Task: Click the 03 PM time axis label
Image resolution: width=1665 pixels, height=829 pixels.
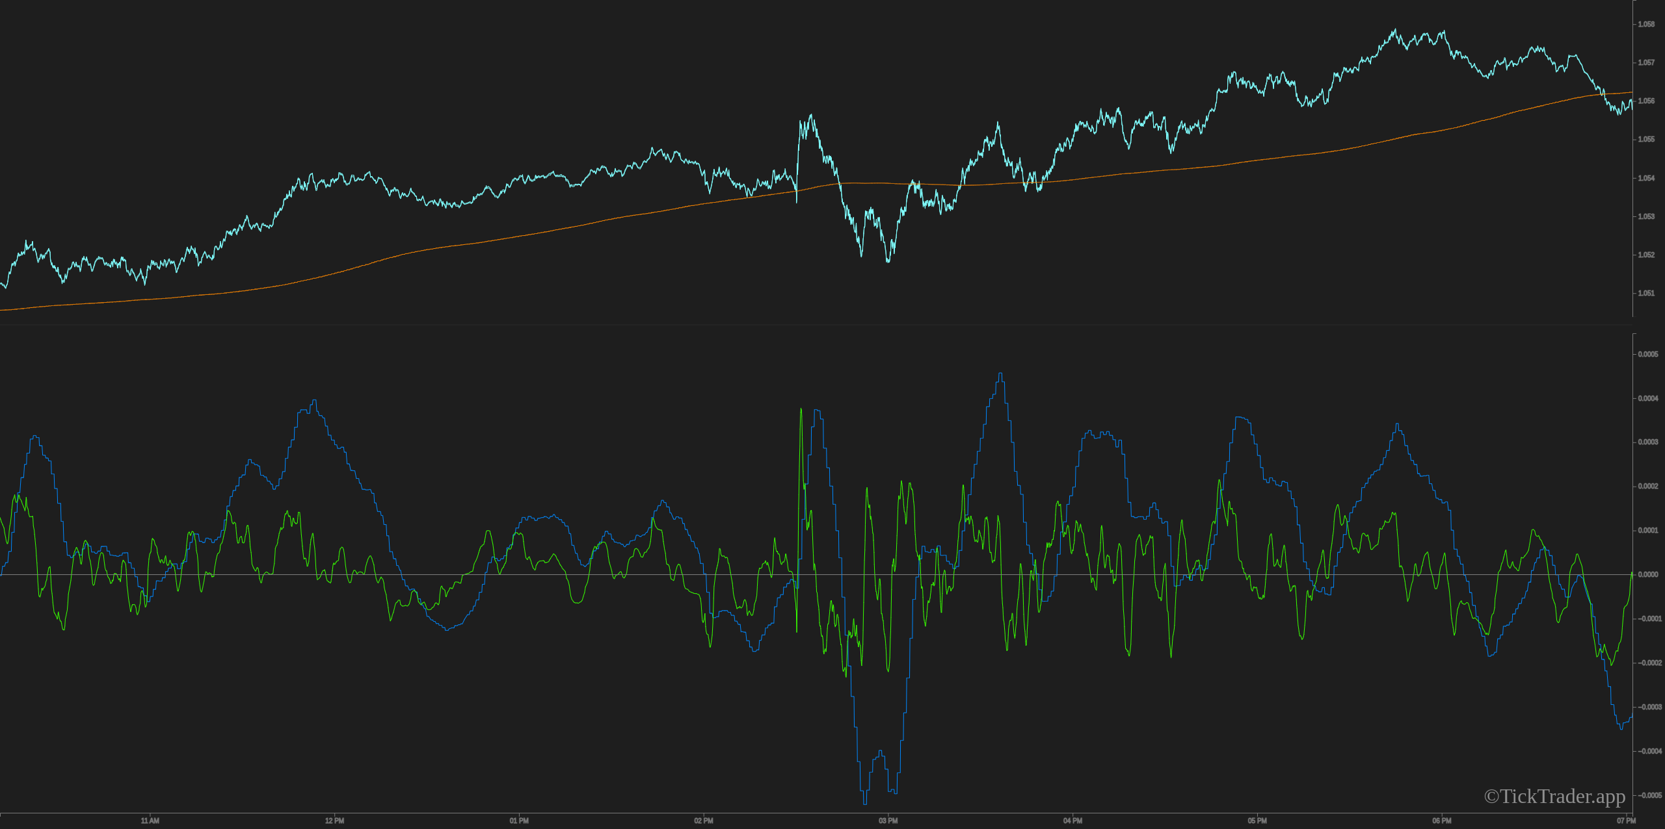Action: tap(888, 821)
